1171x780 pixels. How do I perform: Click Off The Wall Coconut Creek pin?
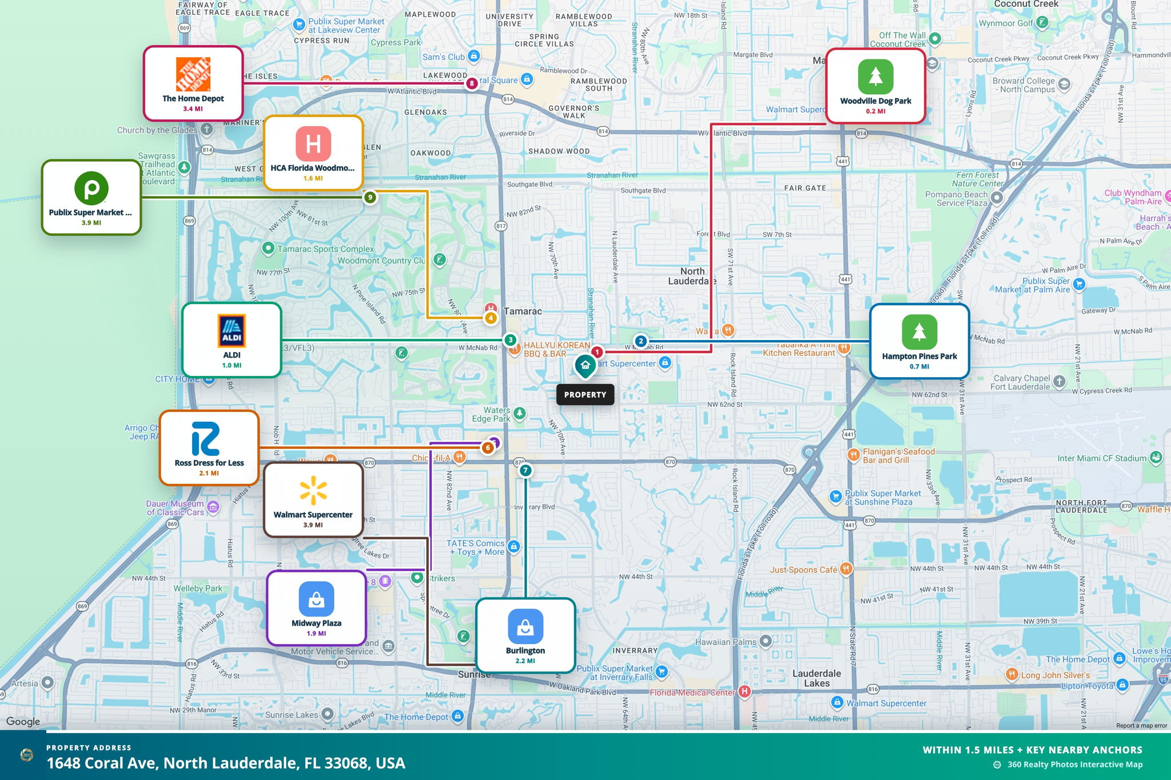935,38
